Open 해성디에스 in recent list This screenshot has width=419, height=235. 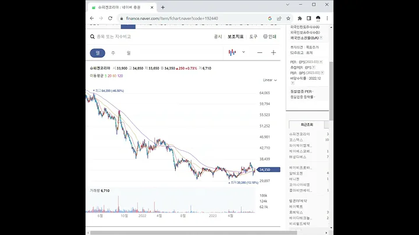[x=297, y=157]
